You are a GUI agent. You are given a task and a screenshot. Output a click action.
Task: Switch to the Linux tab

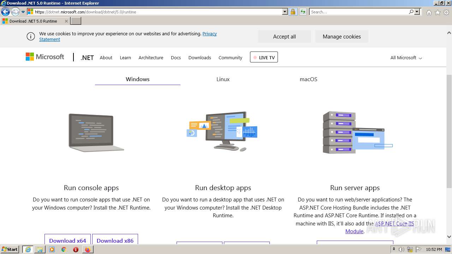pos(223,79)
